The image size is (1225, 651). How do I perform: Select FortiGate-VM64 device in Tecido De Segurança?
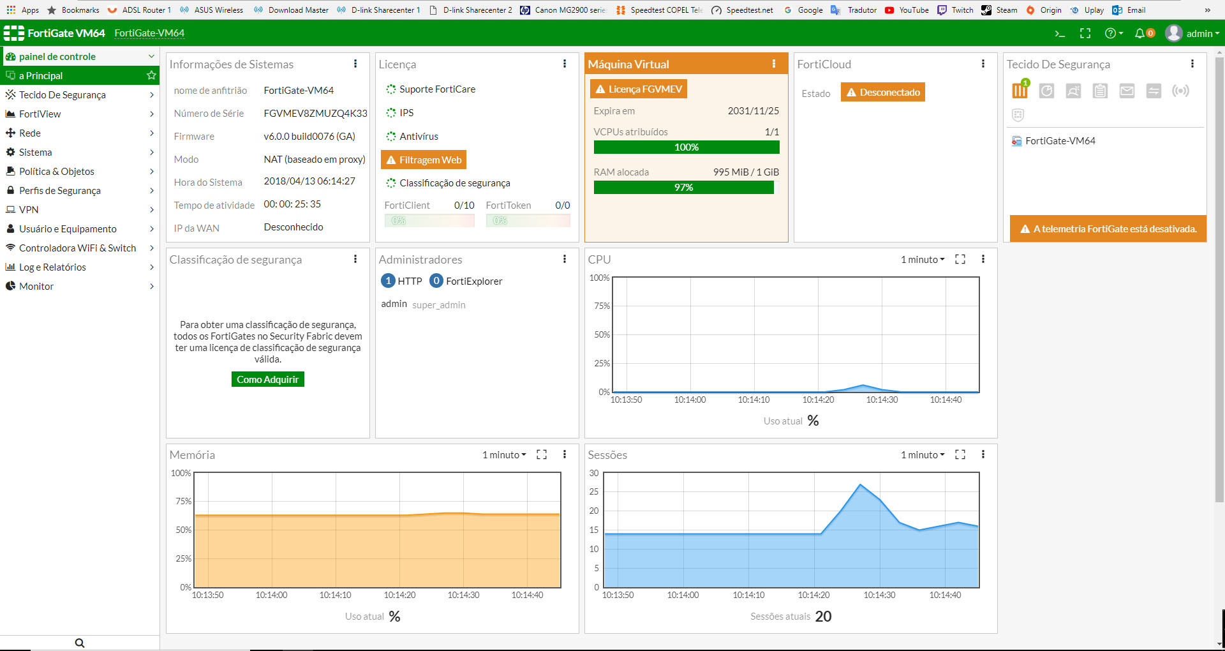pos(1060,140)
